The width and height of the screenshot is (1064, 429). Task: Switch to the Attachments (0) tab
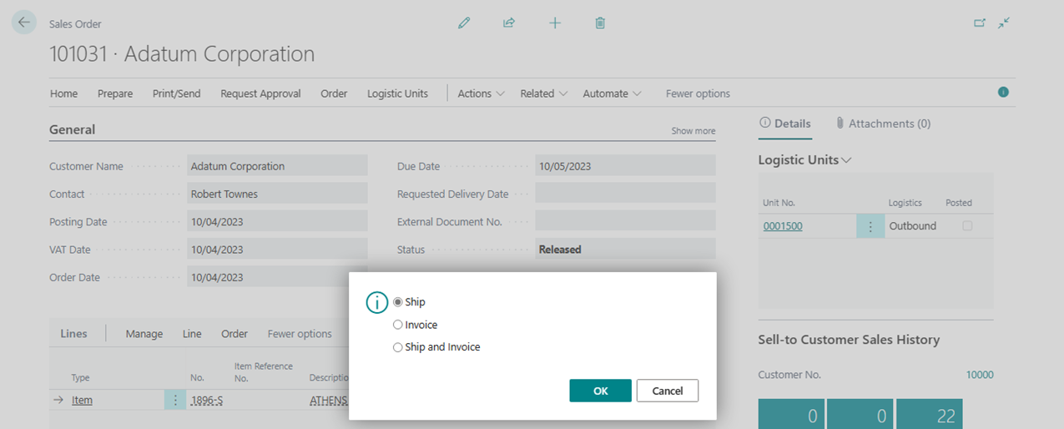[883, 124]
